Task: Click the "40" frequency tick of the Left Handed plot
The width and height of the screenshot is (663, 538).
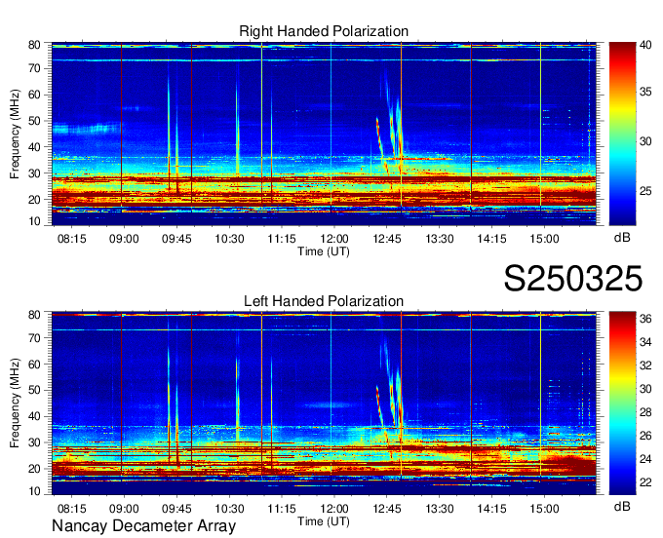Action: pos(34,416)
